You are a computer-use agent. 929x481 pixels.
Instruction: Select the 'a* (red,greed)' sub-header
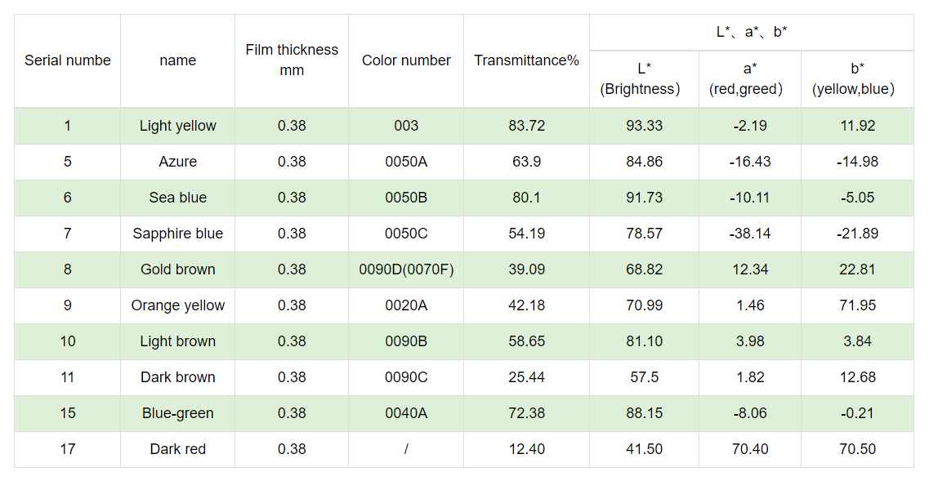[750, 78]
